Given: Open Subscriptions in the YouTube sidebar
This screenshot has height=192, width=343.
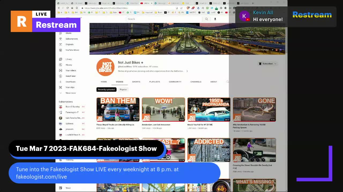Looking at the screenshot, I should tap(71, 39).
